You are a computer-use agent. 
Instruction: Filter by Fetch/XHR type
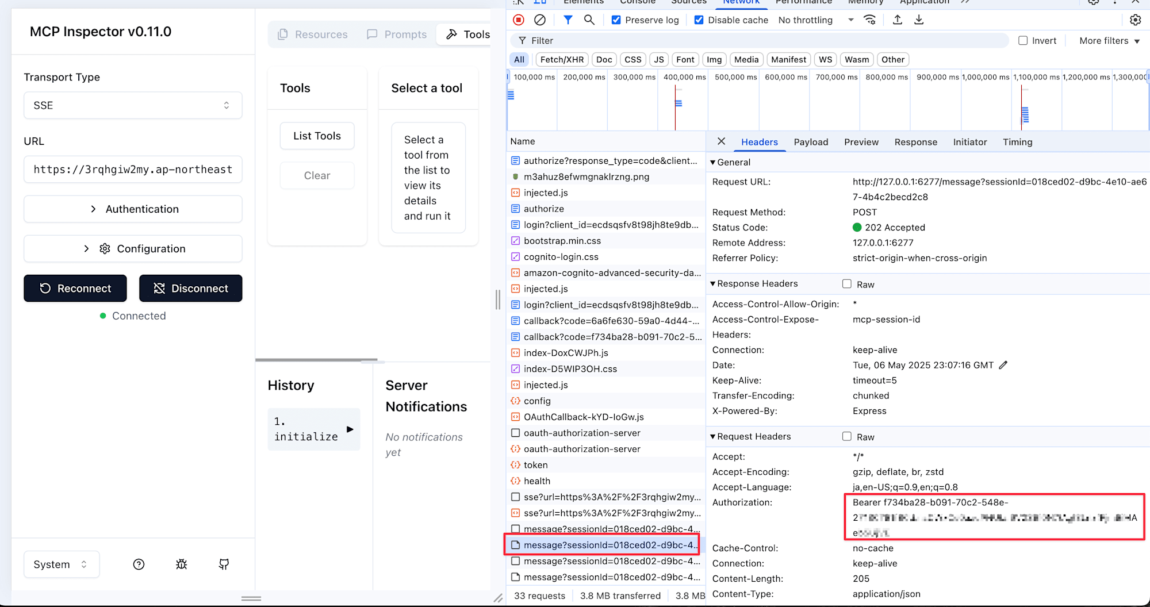pyautogui.click(x=562, y=60)
